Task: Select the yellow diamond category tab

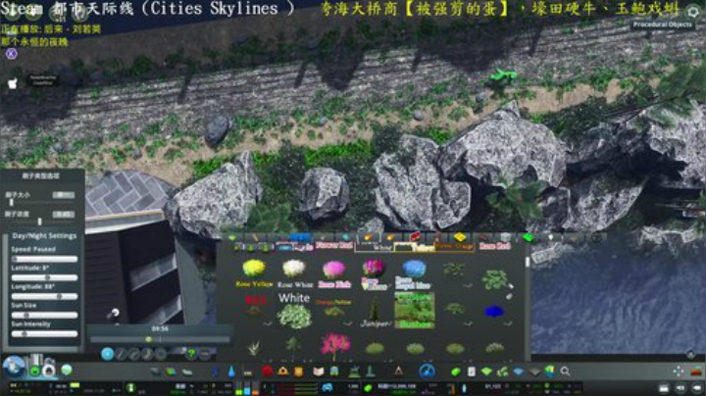Action: click(459, 236)
